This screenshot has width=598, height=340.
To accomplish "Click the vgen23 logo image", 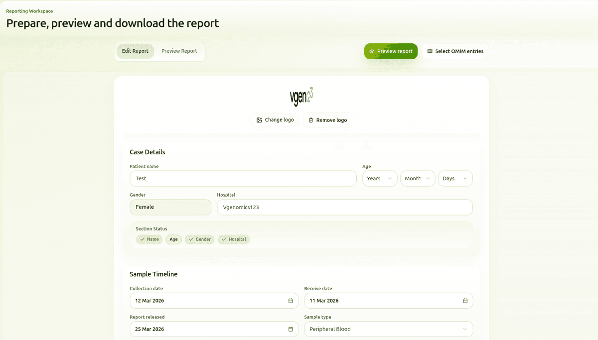I will pyautogui.click(x=301, y=96).
